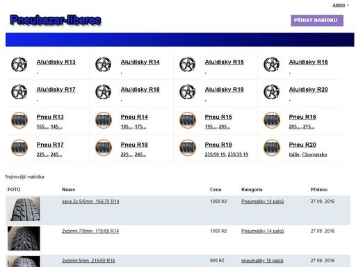
Task: Select the 235/50 19 subcategory link
Action: click(x=215, y=154)
